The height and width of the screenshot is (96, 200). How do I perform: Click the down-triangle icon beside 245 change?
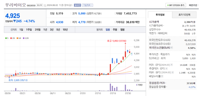pos(14,21)
